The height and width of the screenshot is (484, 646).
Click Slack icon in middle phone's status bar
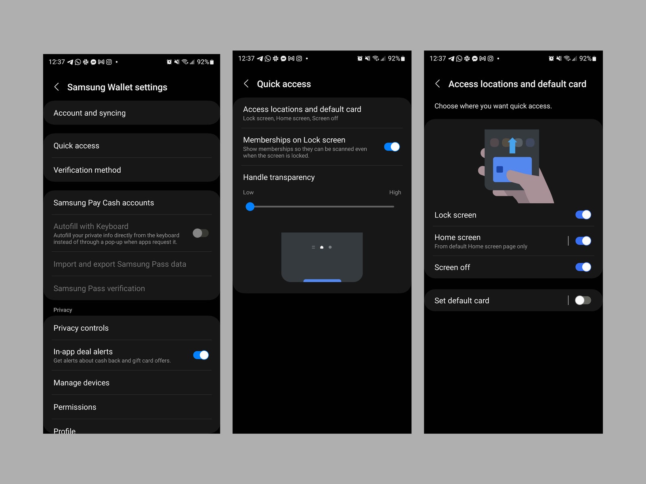[x=275, y=58]
